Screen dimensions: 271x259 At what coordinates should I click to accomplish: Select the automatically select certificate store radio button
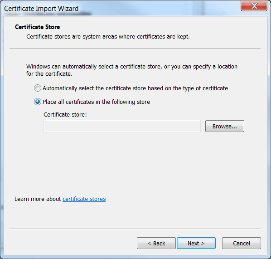click(x=38, y=88)
